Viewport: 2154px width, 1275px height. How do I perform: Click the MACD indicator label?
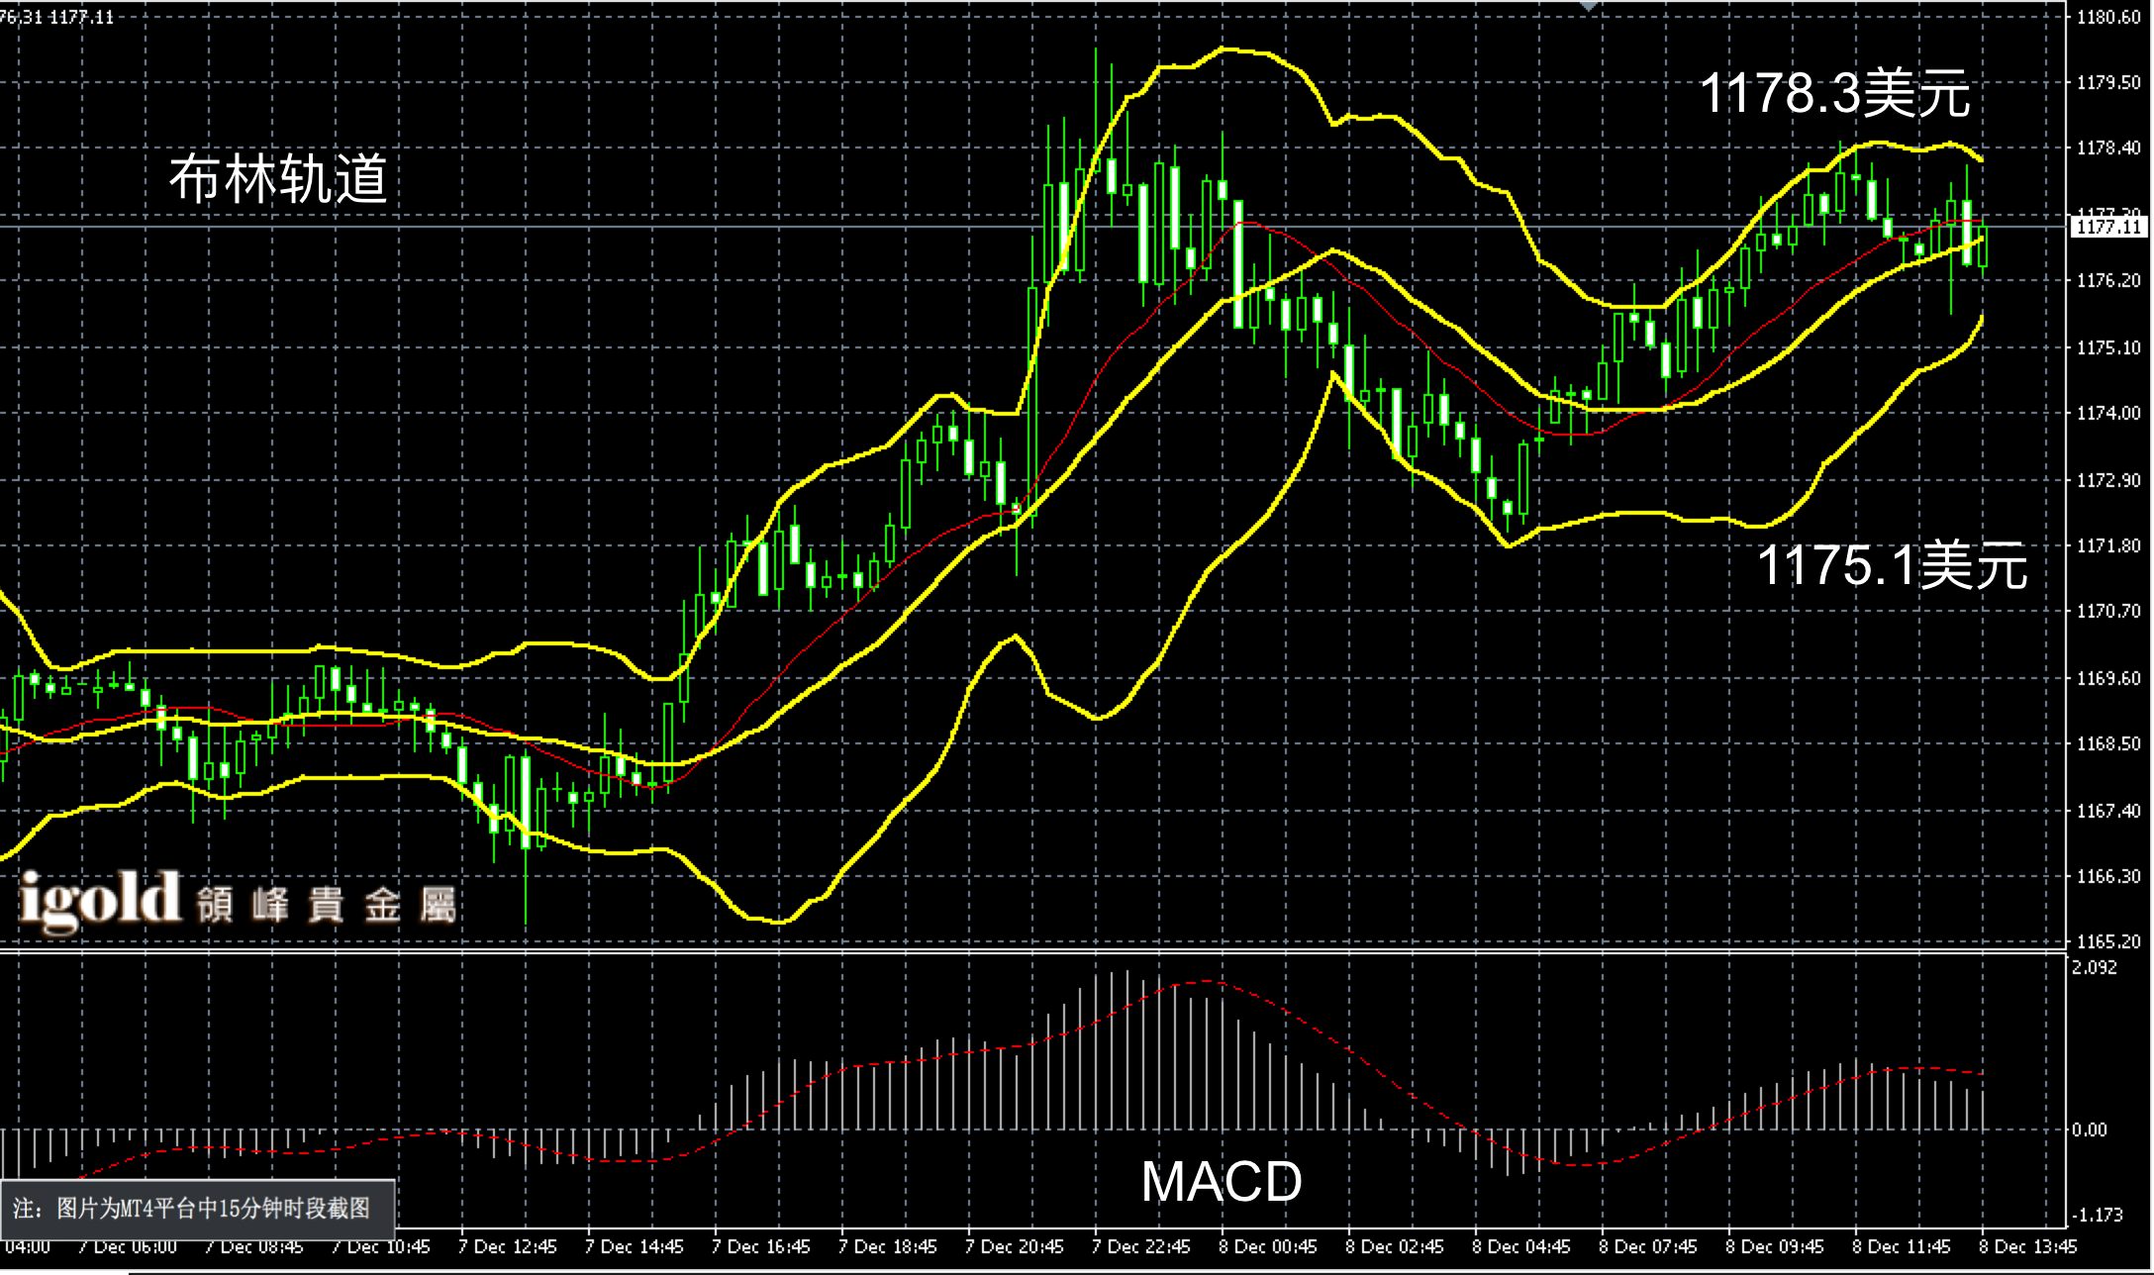(x=1222, y=1181)
